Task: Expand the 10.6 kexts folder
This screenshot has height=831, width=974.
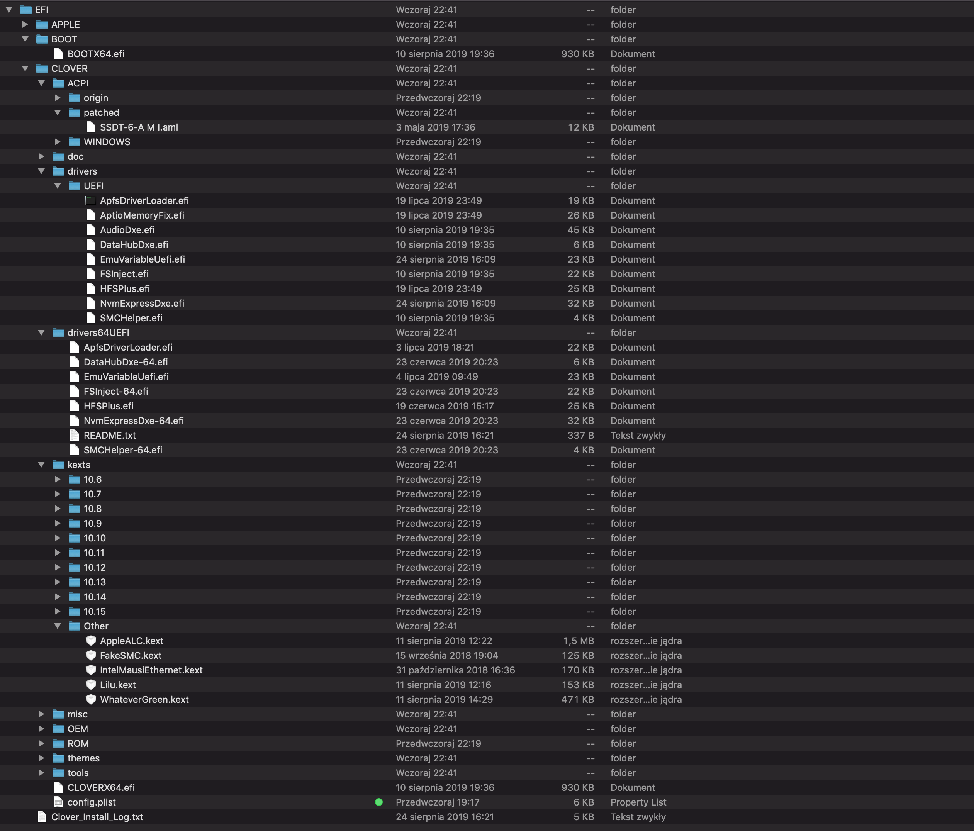Action: pos(57,480)
